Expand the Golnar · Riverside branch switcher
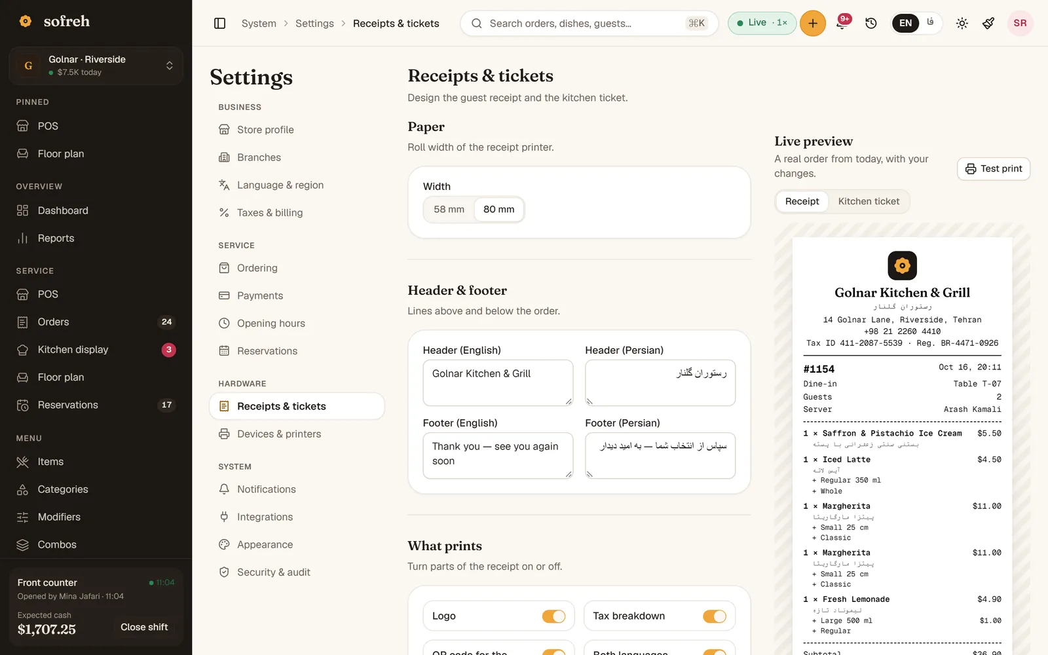 tap(96, 65)
